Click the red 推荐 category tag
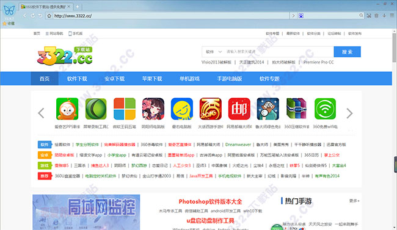This screenshot has width=397, height=230. (x=45, y=176)
